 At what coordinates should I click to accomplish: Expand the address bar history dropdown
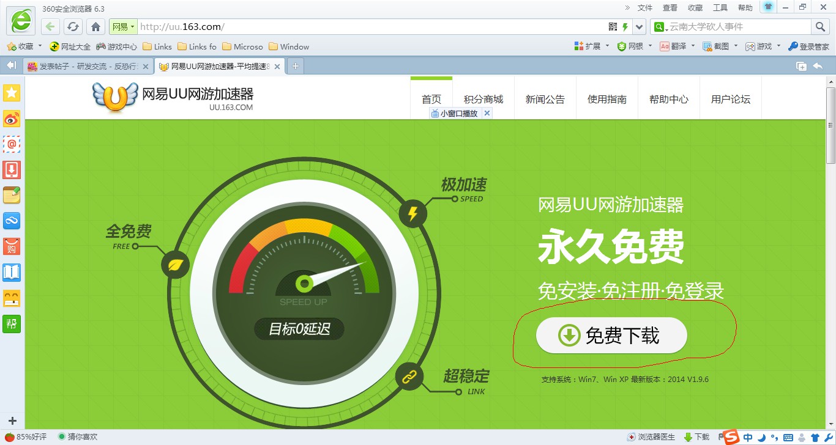tap(640, 27)
